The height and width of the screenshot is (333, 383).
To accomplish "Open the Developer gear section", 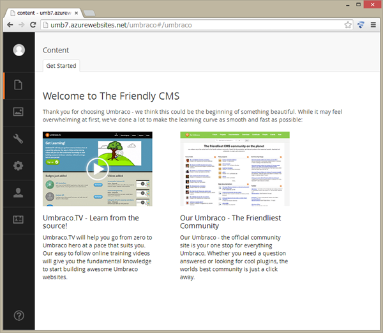I will click(x=19, y=166).
